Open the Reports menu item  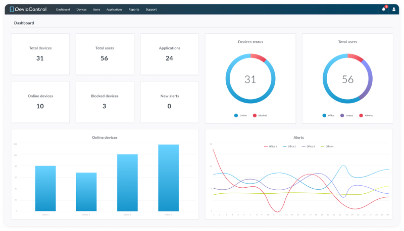pyautogui.click(x=134, y=10)
